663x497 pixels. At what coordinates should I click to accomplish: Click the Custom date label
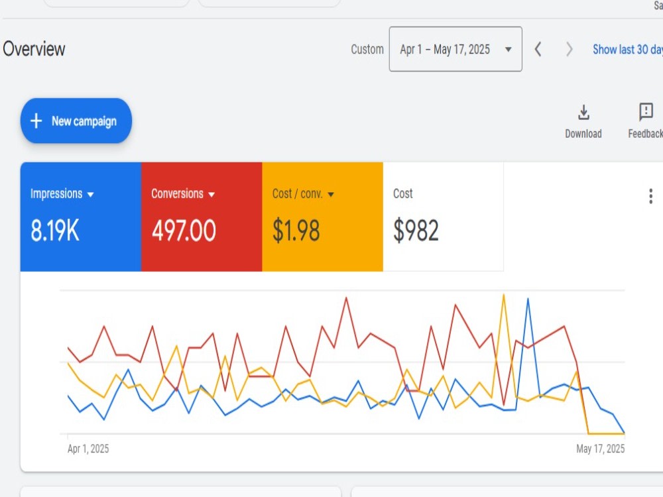click(x=367, y=50)
